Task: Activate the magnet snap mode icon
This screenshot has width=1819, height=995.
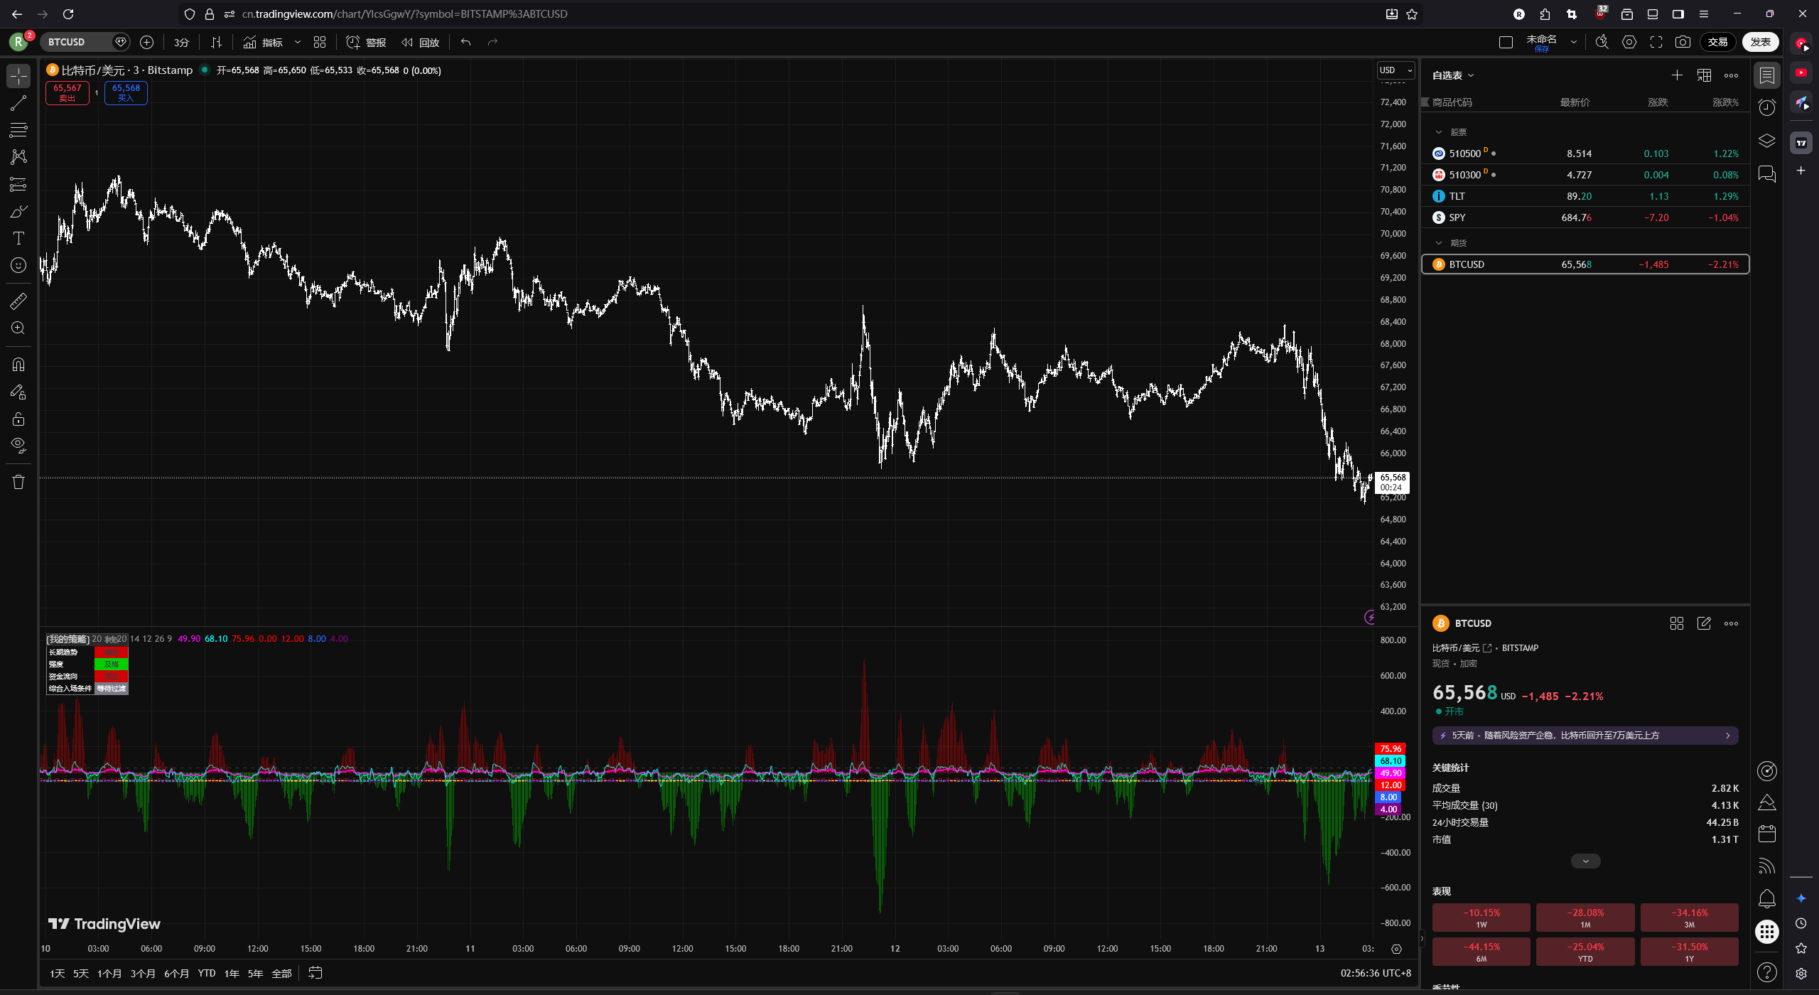Action: [x=18, y=365]
